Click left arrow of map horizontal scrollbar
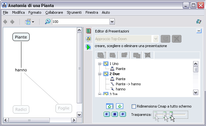206x126 pixels. (6, 120)
